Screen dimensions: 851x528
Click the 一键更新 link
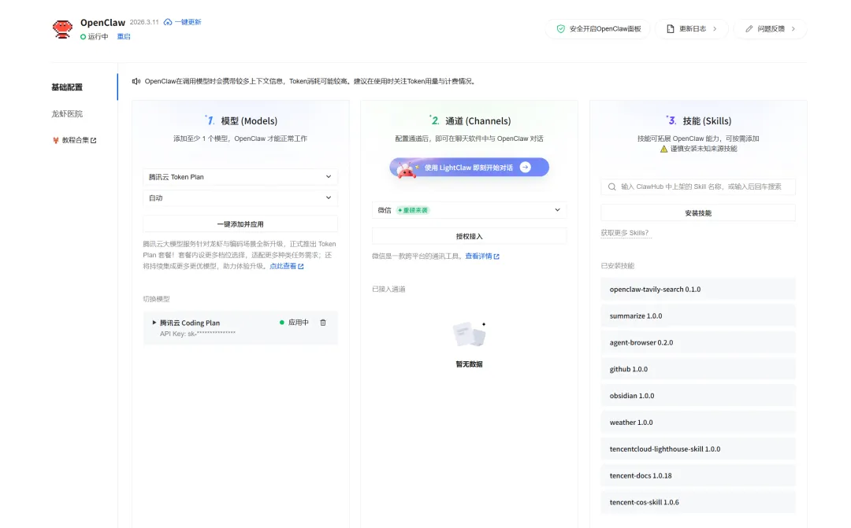click(188, 22)
